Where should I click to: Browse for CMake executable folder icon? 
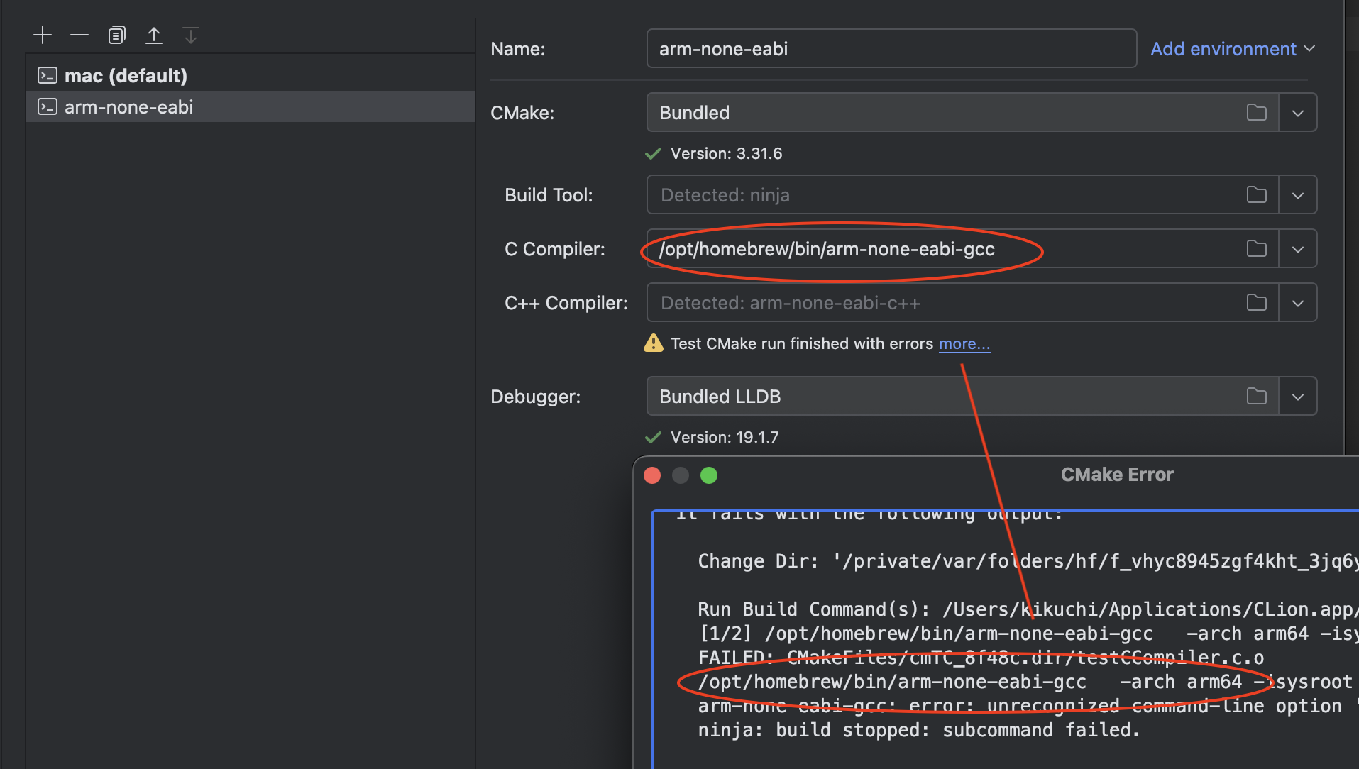click(1257, 112)
